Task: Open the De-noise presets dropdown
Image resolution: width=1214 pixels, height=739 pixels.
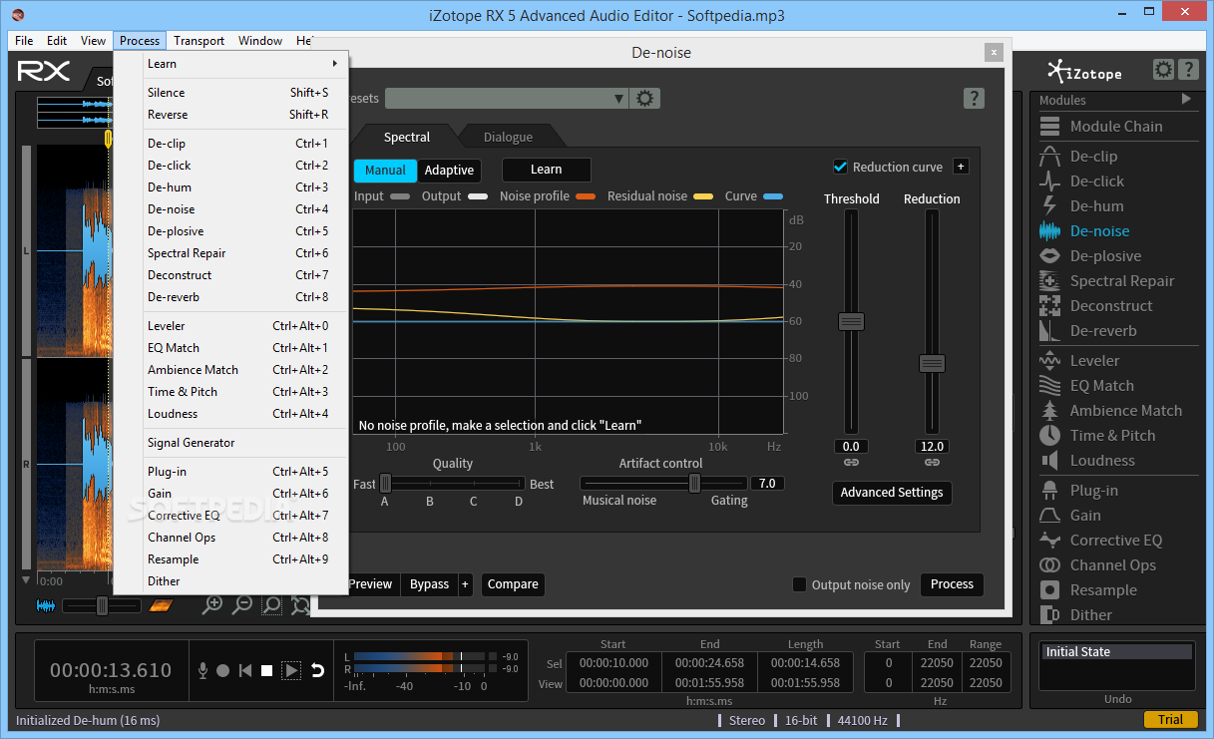Action: click(x=507, y=99)
